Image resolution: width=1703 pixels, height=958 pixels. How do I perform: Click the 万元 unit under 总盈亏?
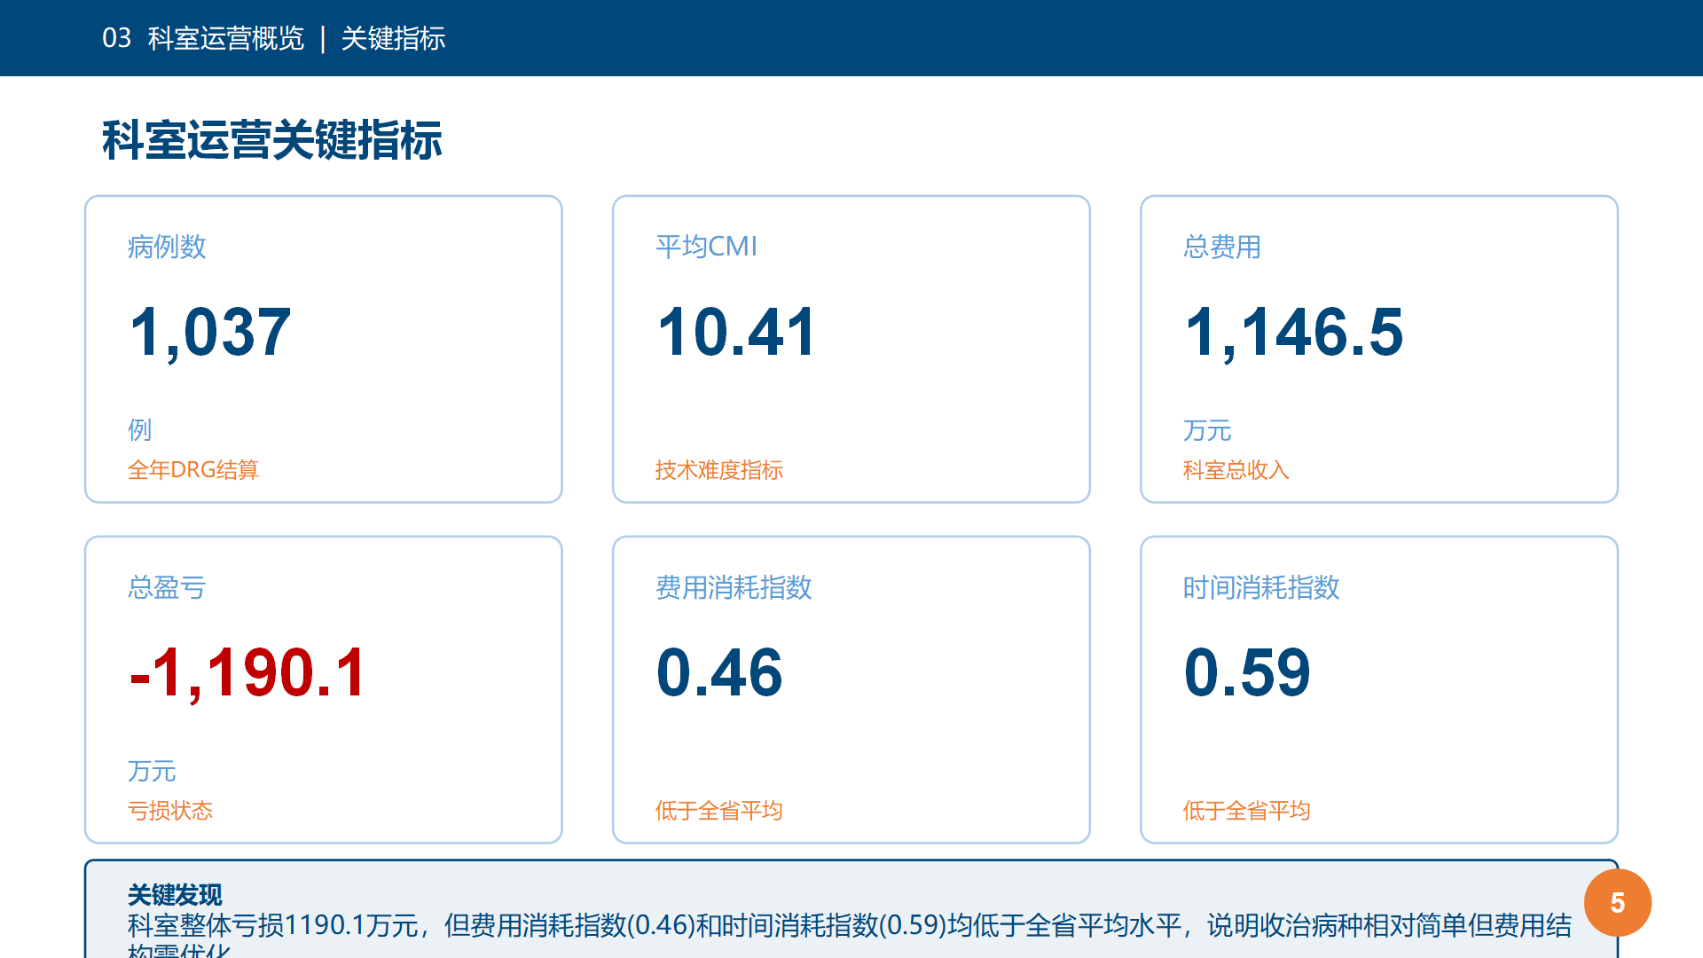[152, 771]
